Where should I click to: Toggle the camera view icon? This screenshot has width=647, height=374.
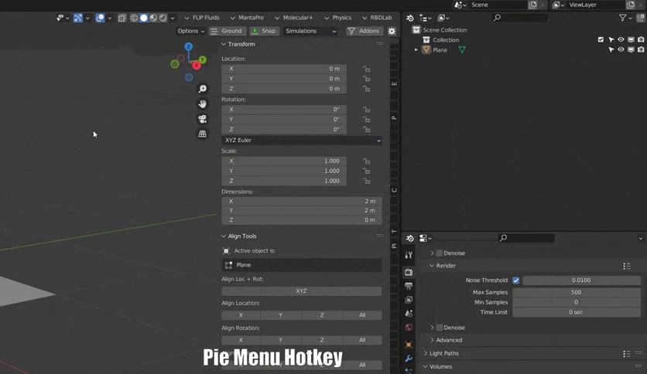coord(202,119)
